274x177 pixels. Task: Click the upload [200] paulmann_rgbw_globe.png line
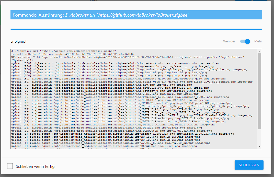pyautogui.click(x=129, y=69)
